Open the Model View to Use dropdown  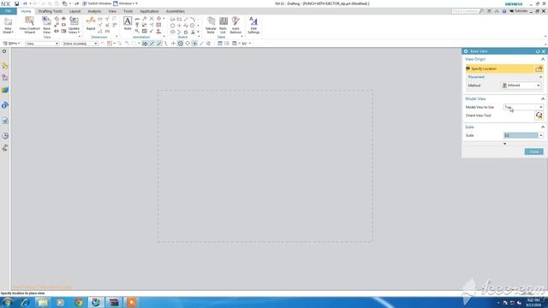[523, 107]
